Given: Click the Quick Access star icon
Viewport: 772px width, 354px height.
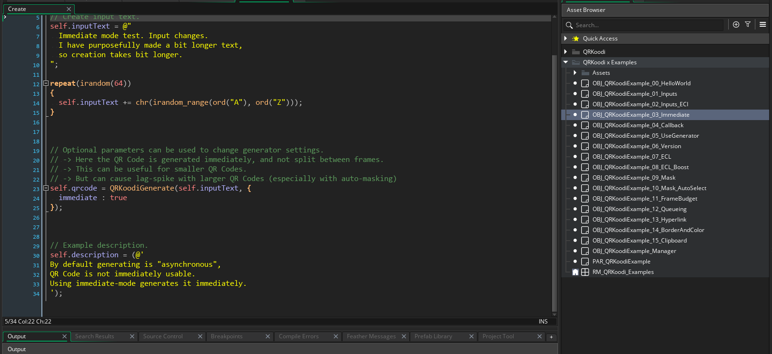Looking at the screenshot, I should coord(575,39).
